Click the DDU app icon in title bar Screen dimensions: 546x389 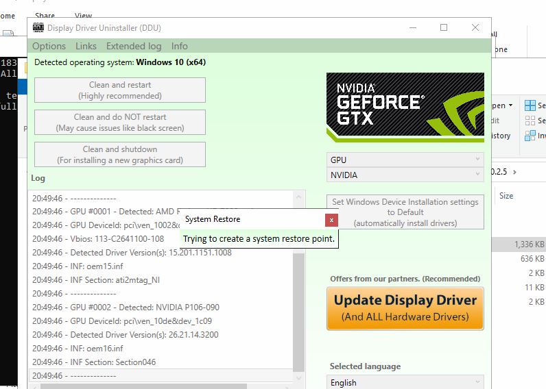(38, 27)
